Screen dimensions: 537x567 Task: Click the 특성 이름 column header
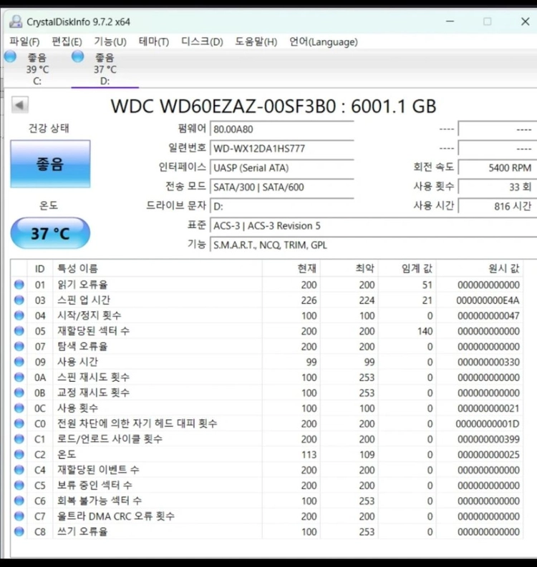[x=158, y=268]
